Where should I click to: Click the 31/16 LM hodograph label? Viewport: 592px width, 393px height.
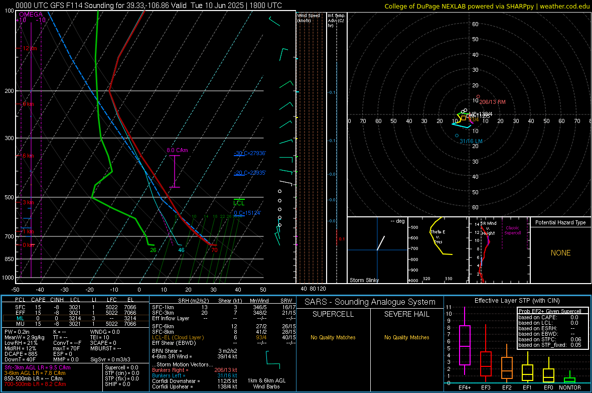(x=471, y=141)
